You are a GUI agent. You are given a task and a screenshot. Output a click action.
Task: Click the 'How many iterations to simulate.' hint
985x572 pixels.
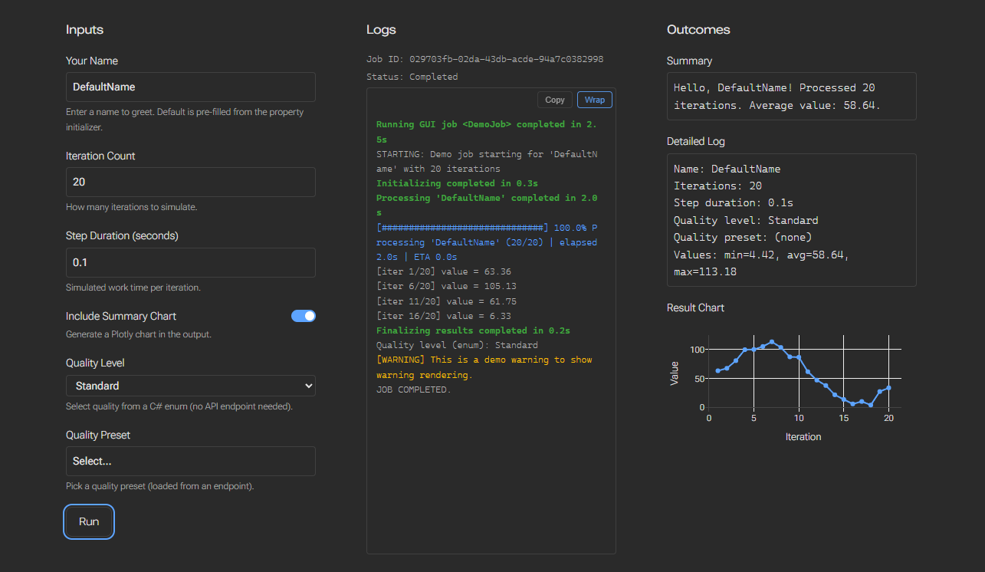click(x=132, y=207)
